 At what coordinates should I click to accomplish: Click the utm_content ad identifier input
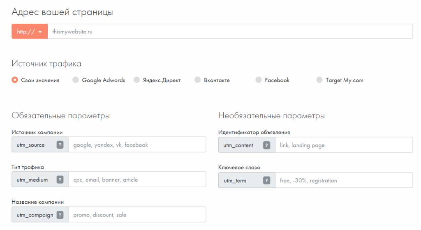tap(343, 145)
